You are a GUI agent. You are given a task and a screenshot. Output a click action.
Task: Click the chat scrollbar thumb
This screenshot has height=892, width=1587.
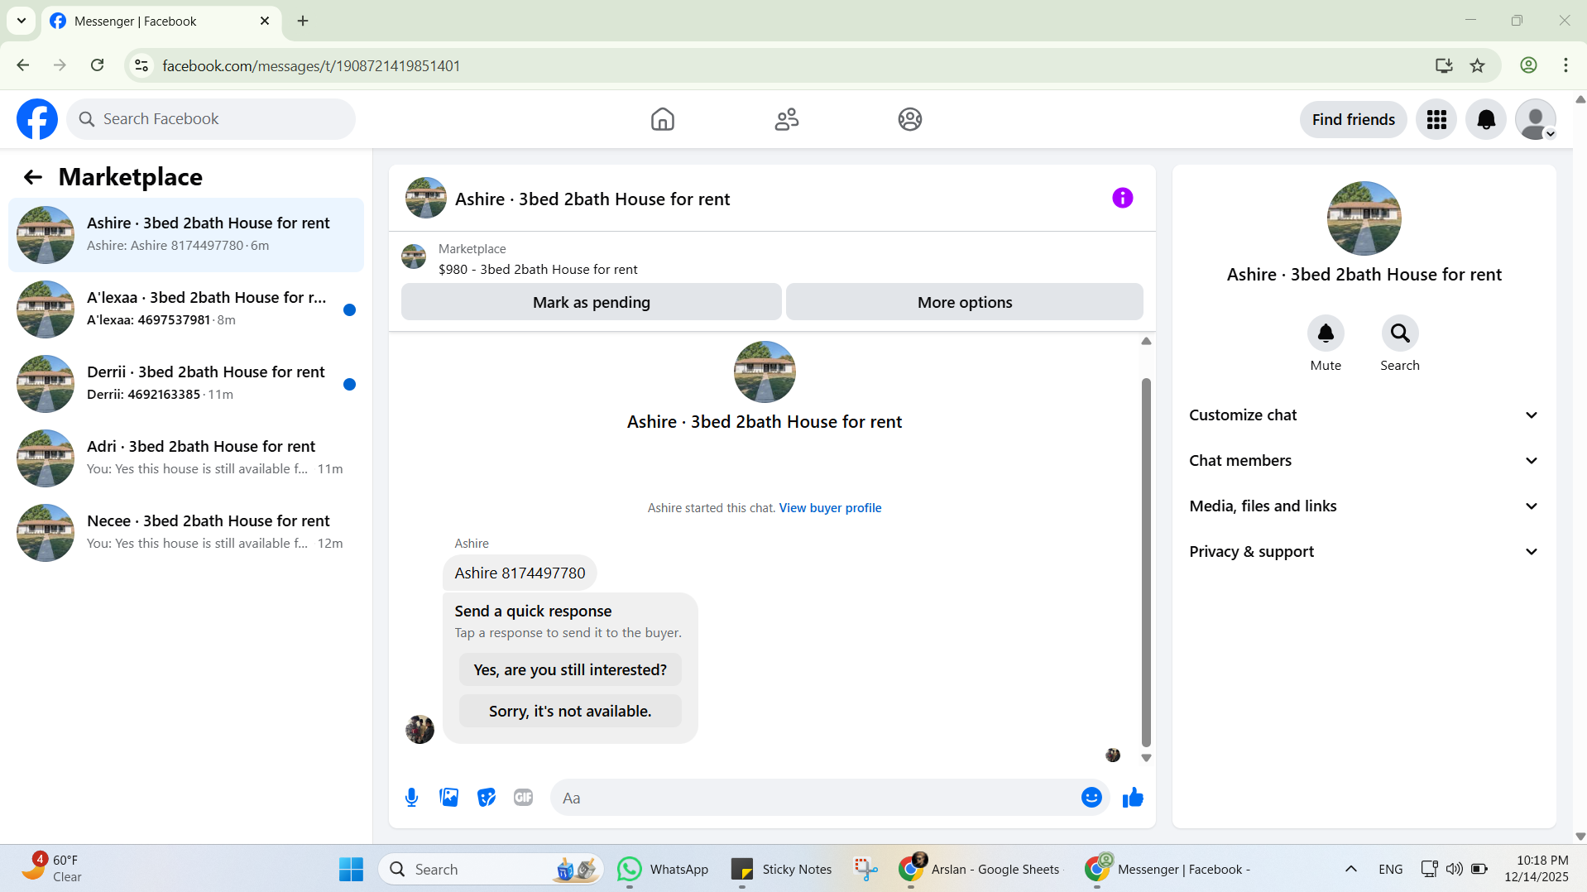coord(1146,563)
